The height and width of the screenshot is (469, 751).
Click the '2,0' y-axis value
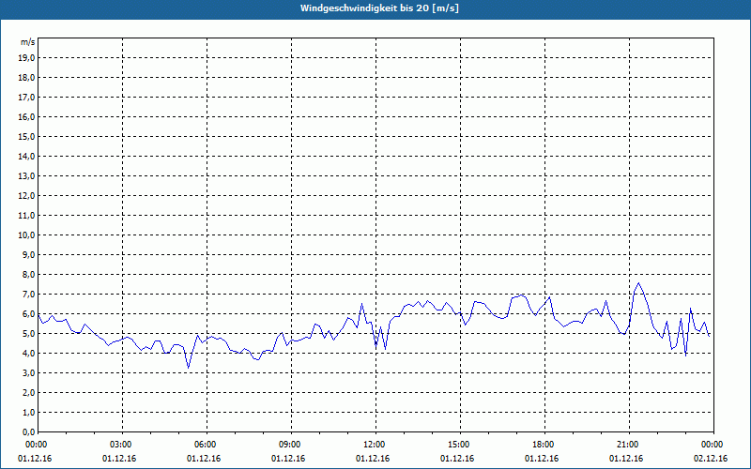pyautogui.click(x=29, y=393)
